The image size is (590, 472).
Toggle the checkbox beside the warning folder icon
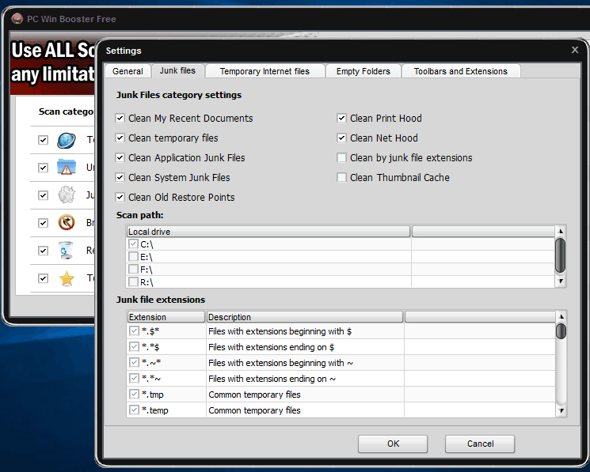point(43,168)
